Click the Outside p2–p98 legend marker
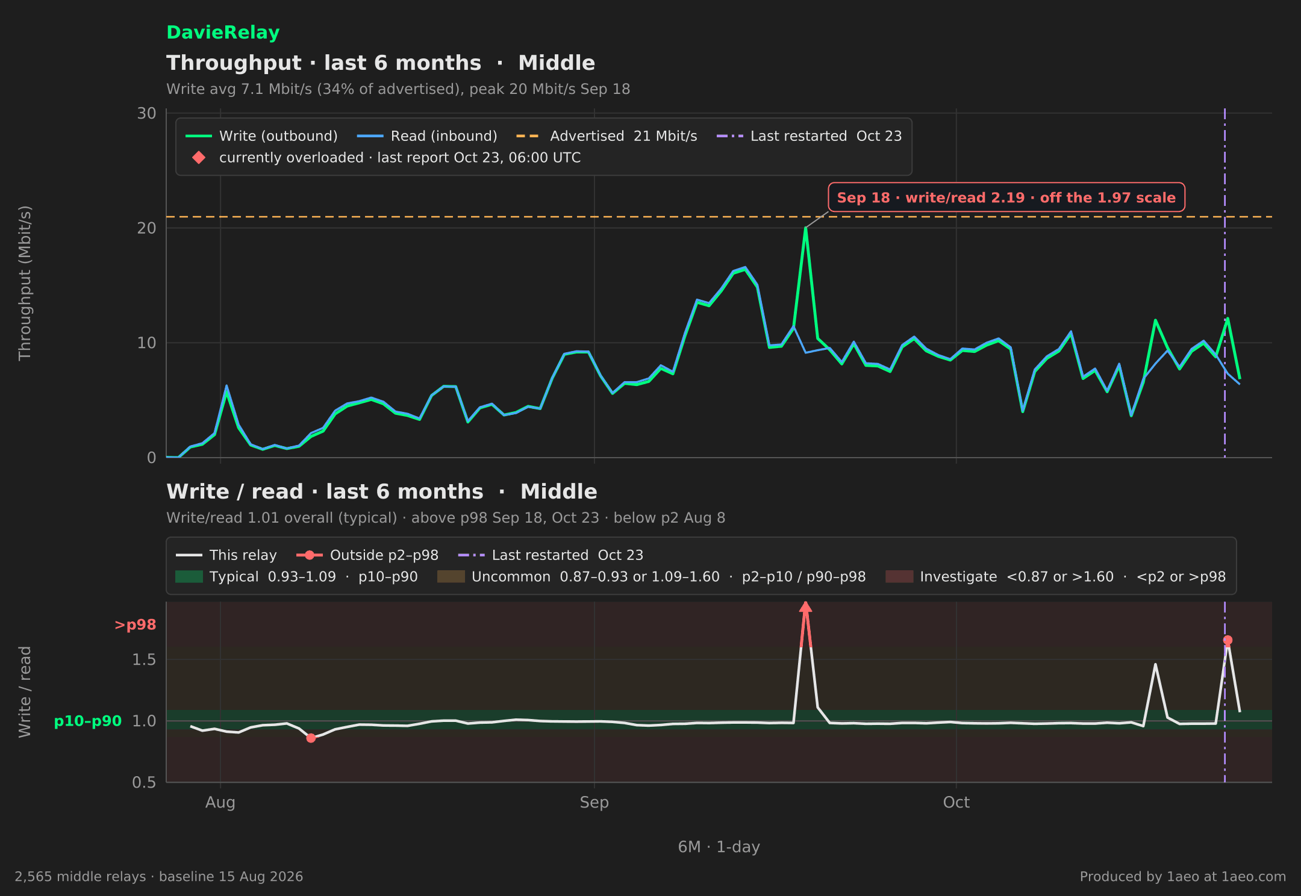Screen dimensions: 1301x896 tap(310, 555)
